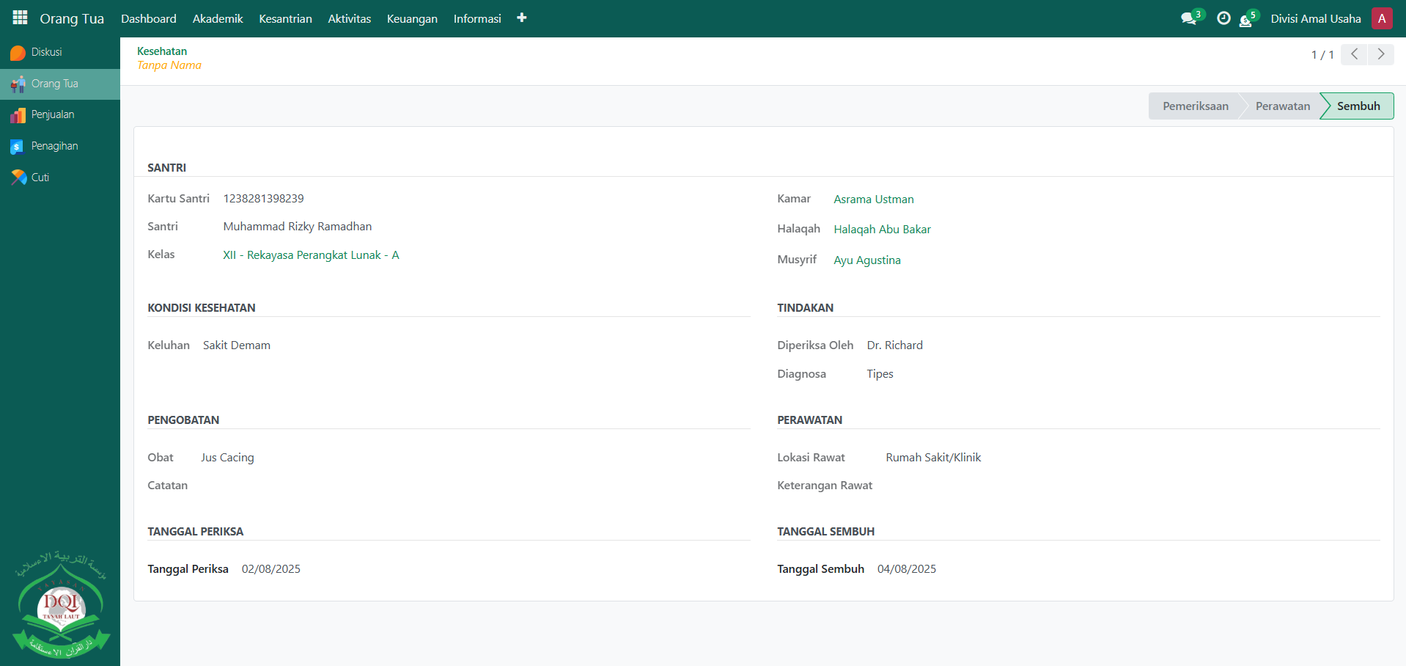Expand the Akademik menu
Screen dimensions: 1406x666
218,18
